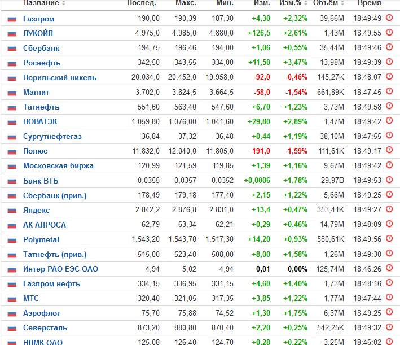
Task: Select Интер РАО change value 0,00%
Action: tap(297, 269)
